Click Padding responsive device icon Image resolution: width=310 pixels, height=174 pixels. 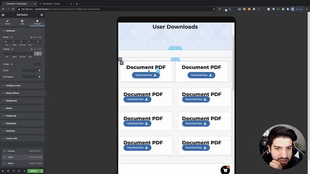12,49
